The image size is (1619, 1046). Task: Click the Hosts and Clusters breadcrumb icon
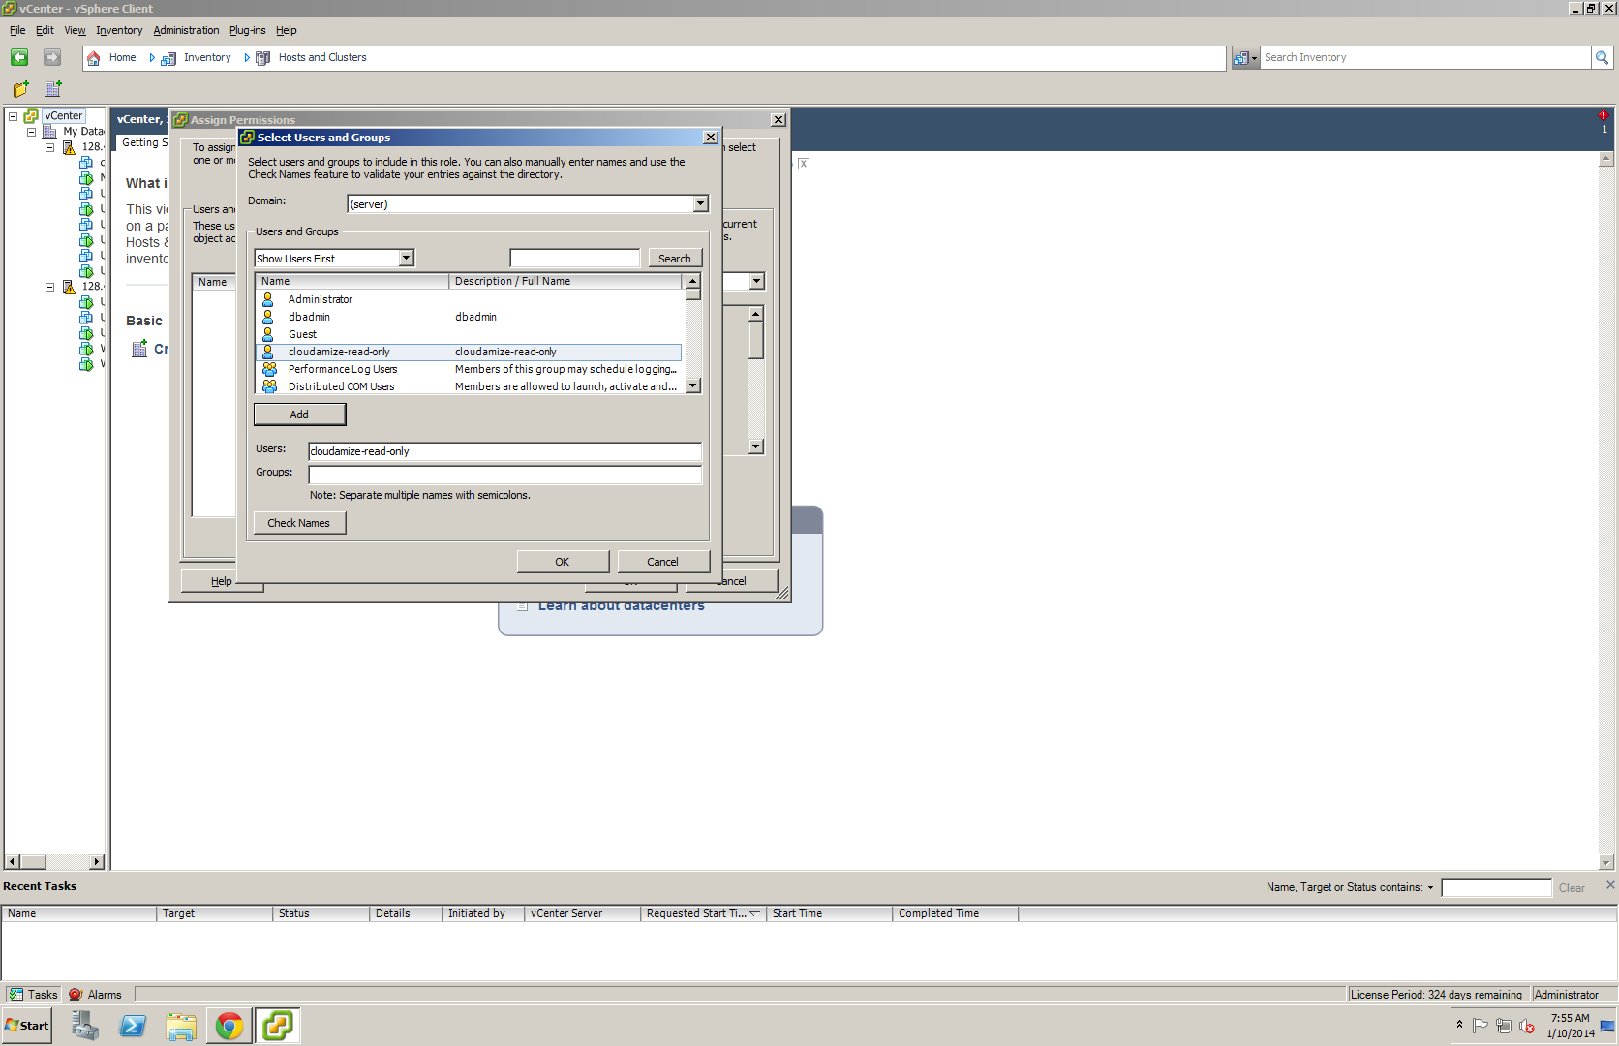click(x=261, y=57)
